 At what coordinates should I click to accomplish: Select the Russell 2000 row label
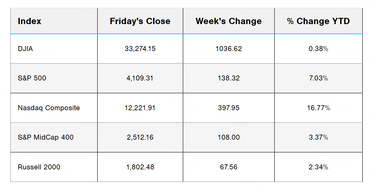(39, 167)
